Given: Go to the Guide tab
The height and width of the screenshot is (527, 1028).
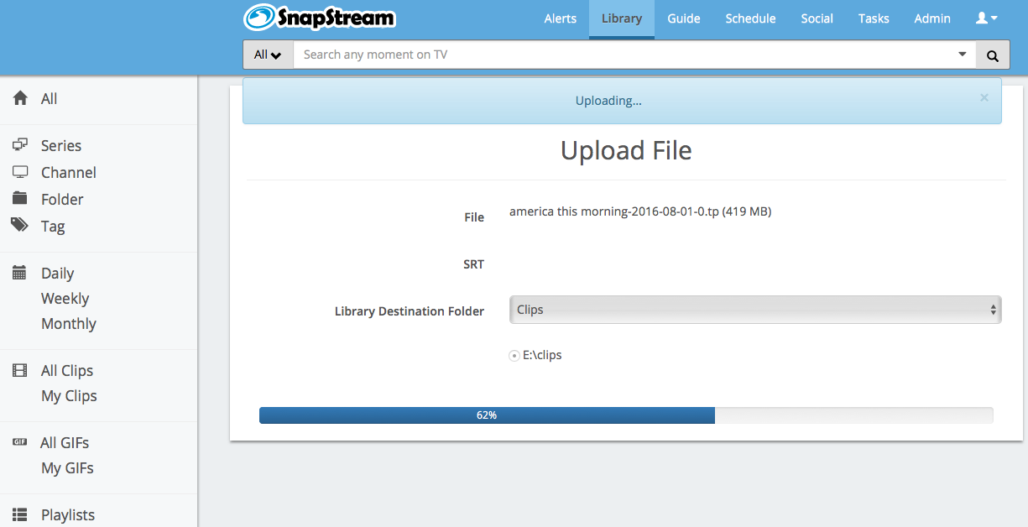Looking at the screenshot, I should [684, 18].
